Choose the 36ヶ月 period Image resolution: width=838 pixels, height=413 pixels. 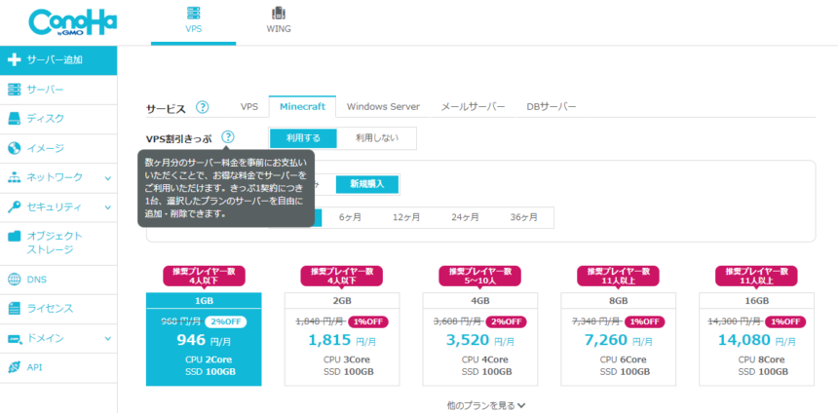click(x=524, y=217)
